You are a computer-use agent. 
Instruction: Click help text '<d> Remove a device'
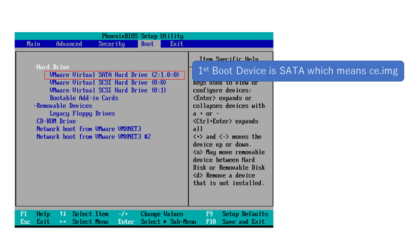224,175
